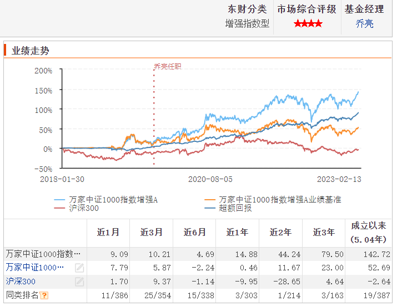Select the 近1年 column header
This screenshot has height=306, width=397.
237,233
